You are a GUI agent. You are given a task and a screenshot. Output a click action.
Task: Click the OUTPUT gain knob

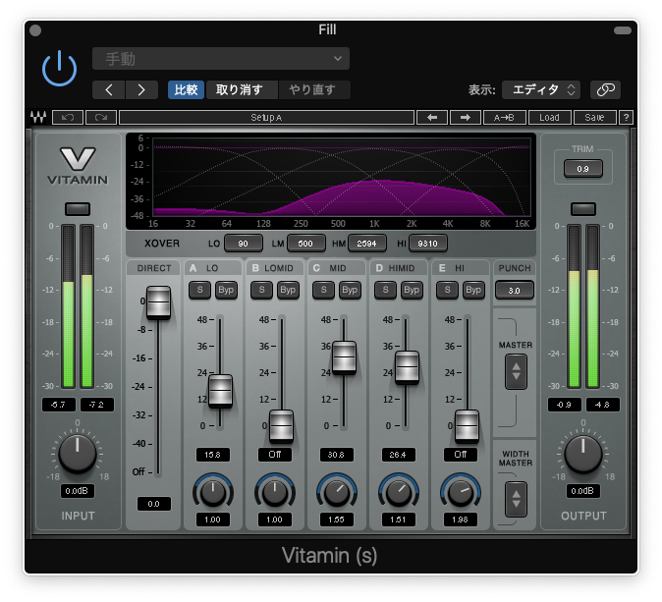583,454
